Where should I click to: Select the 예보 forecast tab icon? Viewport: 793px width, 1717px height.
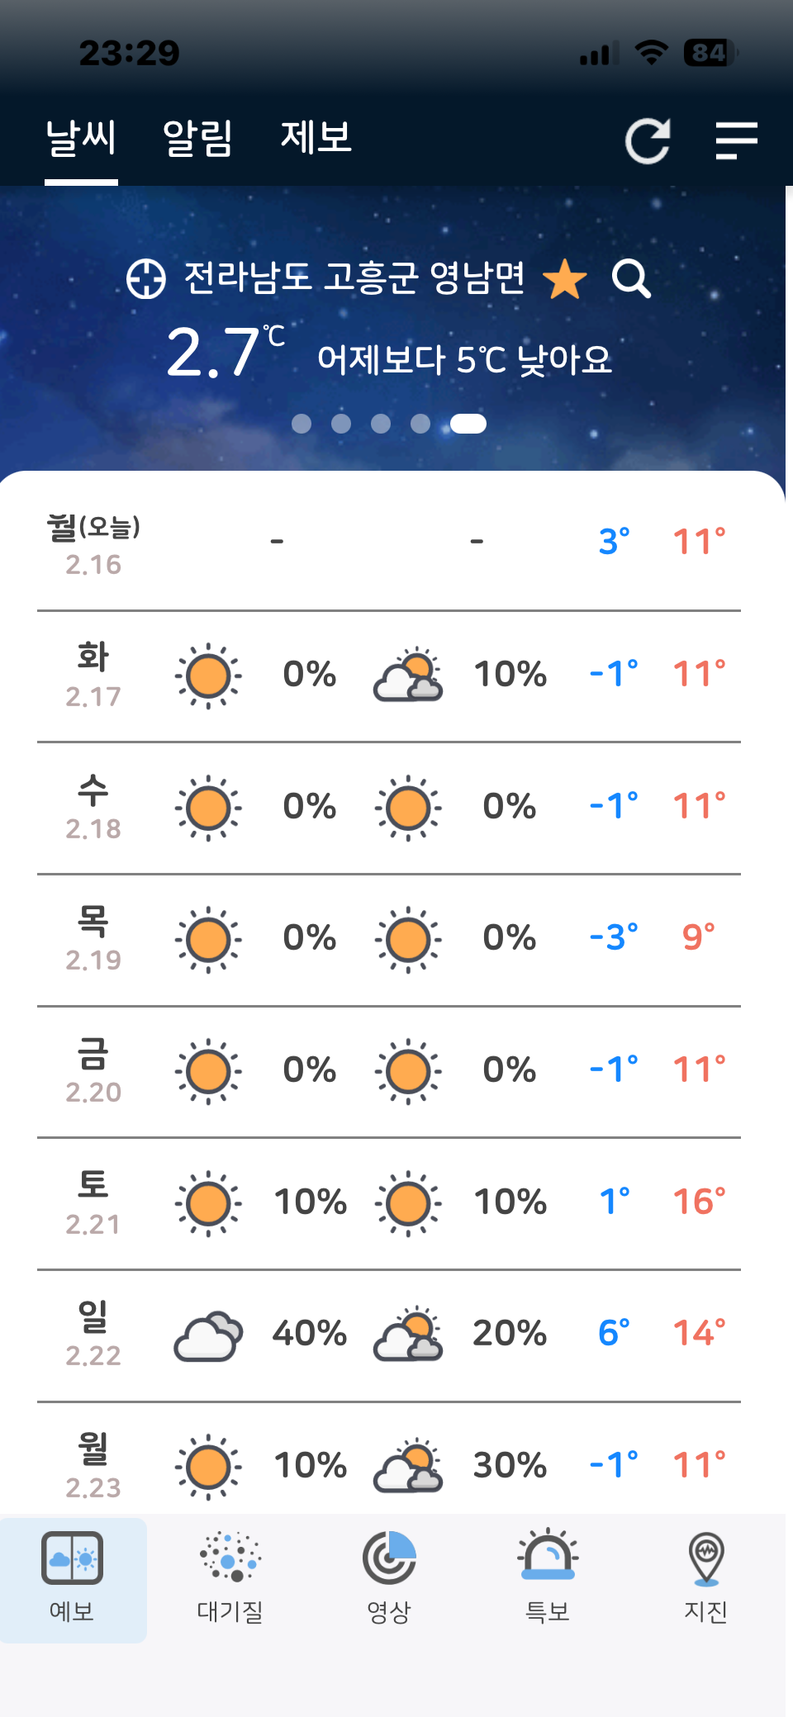pos(73,1577)
